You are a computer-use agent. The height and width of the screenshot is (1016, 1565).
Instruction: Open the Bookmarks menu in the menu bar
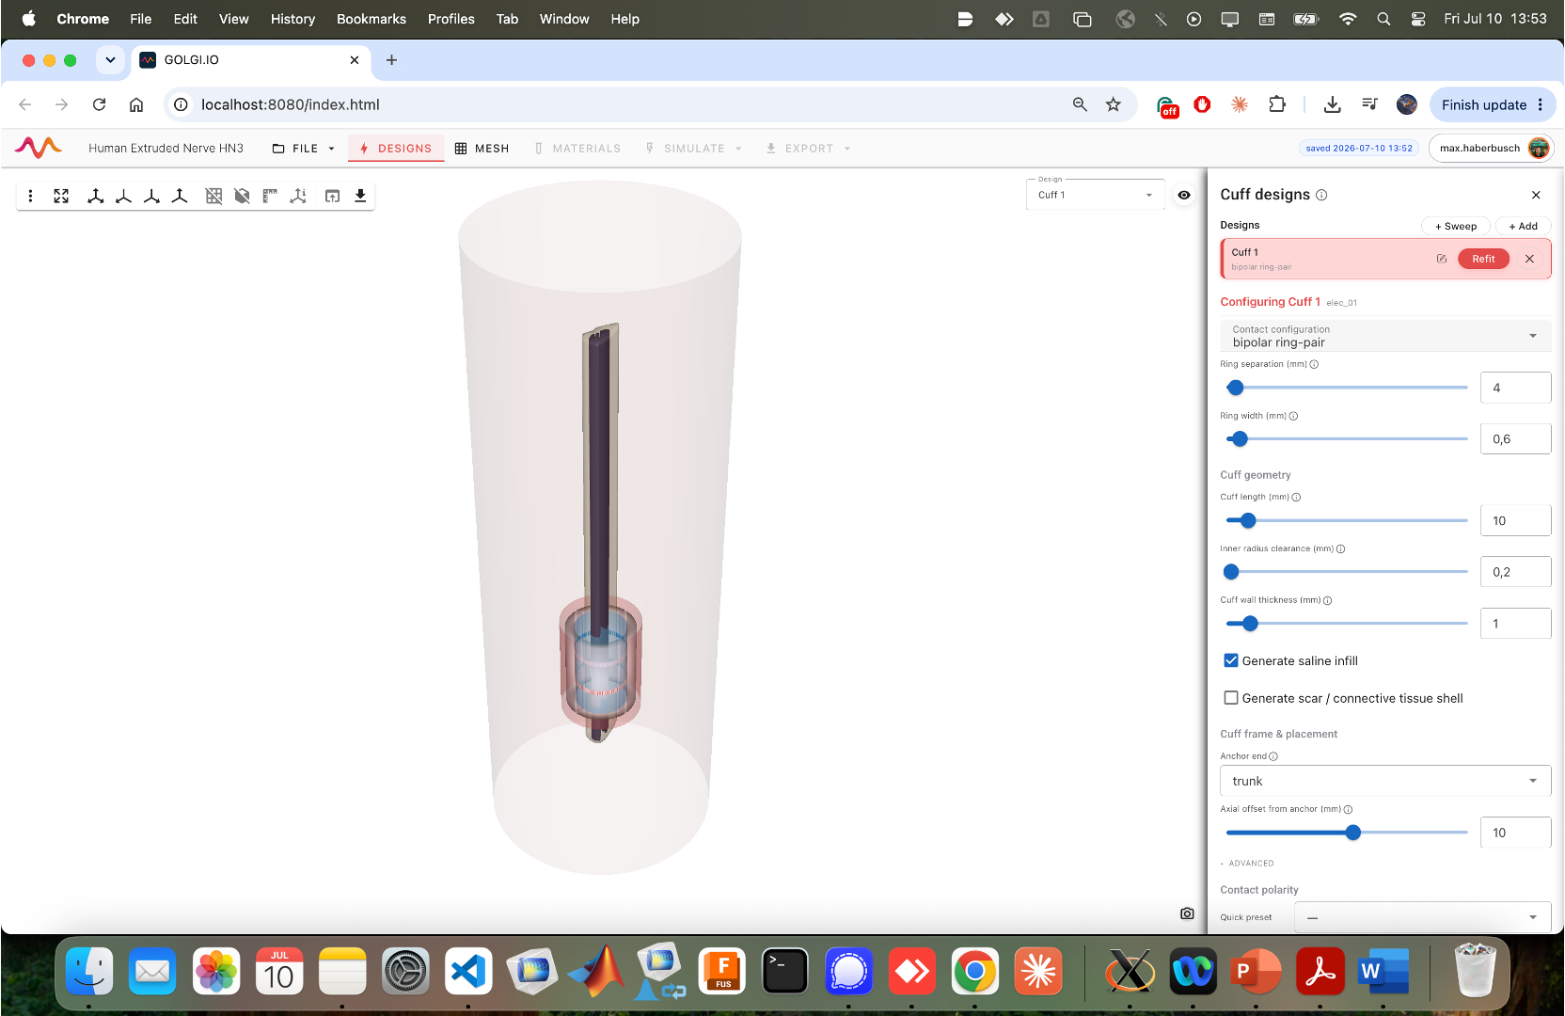click(371, 19)
